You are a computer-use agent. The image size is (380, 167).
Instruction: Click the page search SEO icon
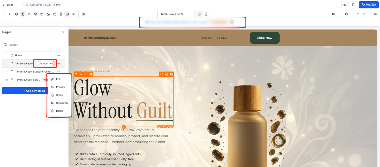coord(61,14)
